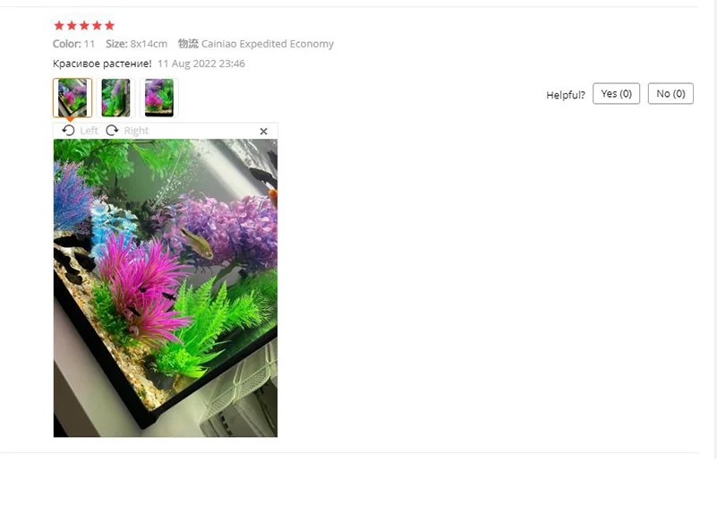717x514 pixels.
Task: Open the orange-bordered selected review thumbnail
Action: click(x=73, y=98)
